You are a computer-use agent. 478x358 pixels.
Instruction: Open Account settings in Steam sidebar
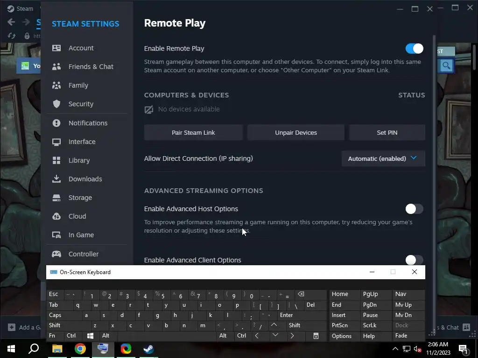pyautogui.click(x=81, y=48)
